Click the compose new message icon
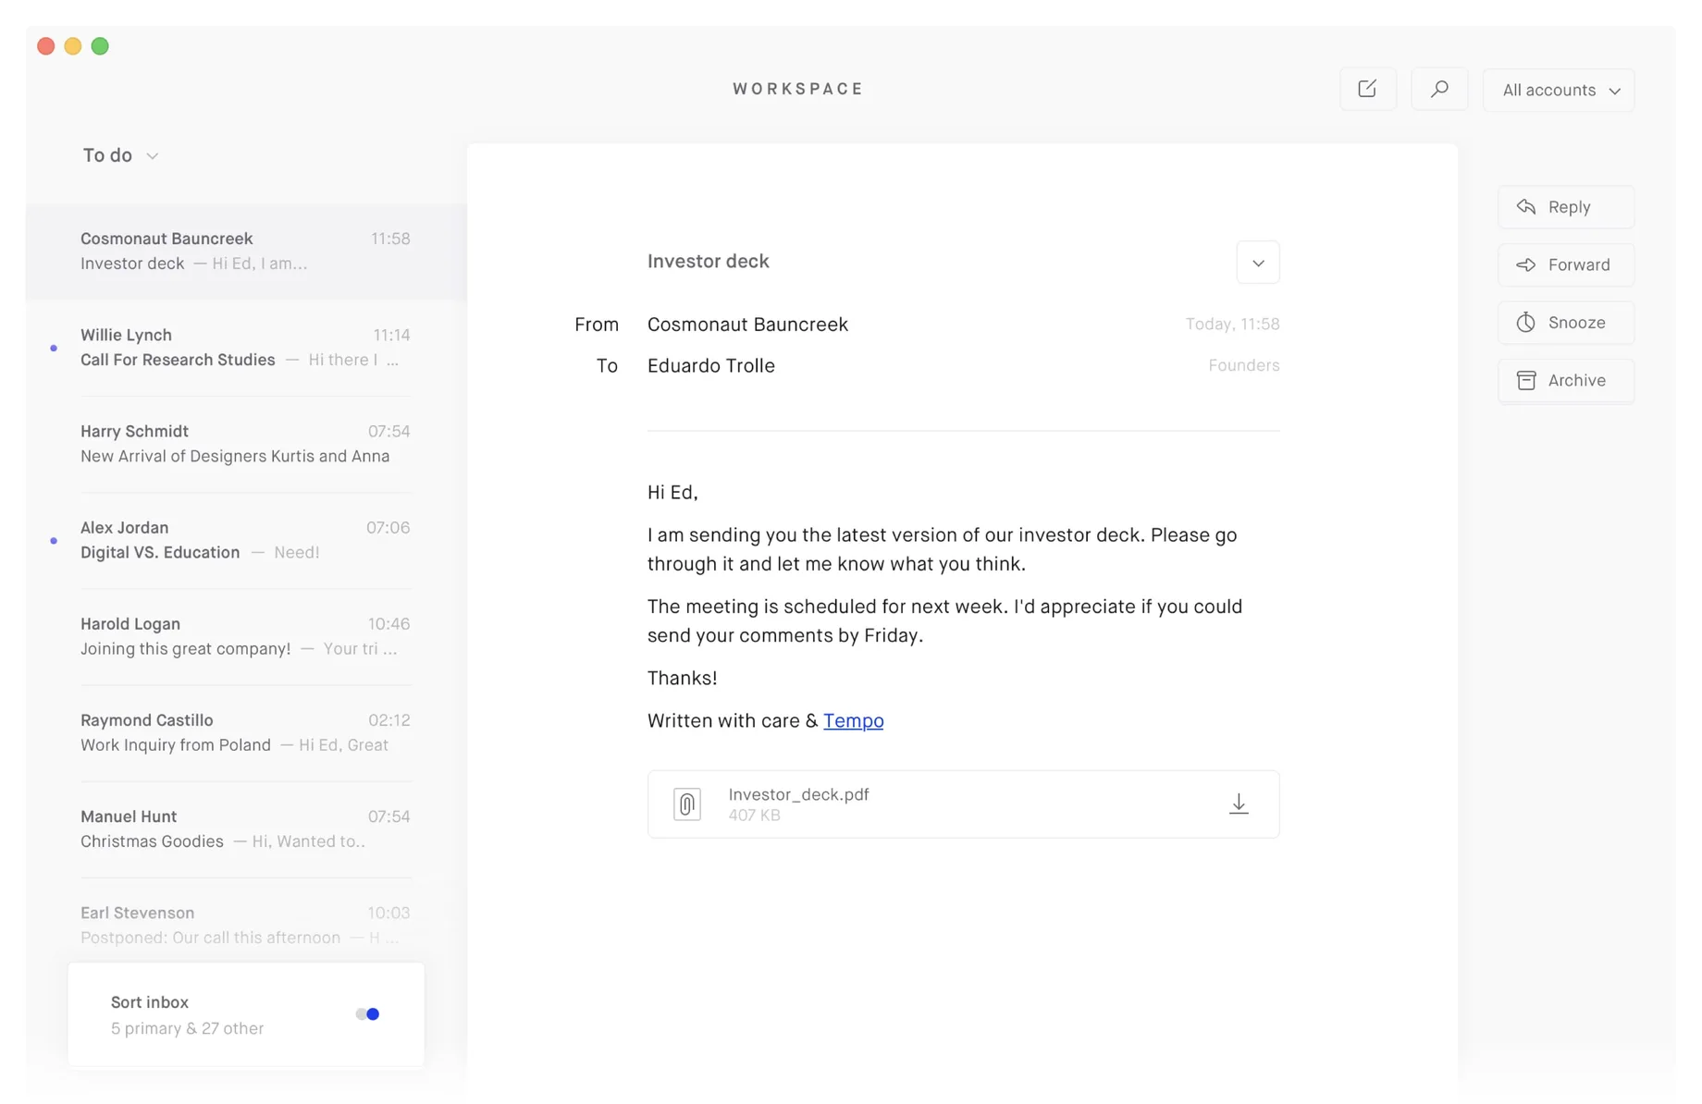Viewport: 1702px width, 1104px height. coord(1367,90)
